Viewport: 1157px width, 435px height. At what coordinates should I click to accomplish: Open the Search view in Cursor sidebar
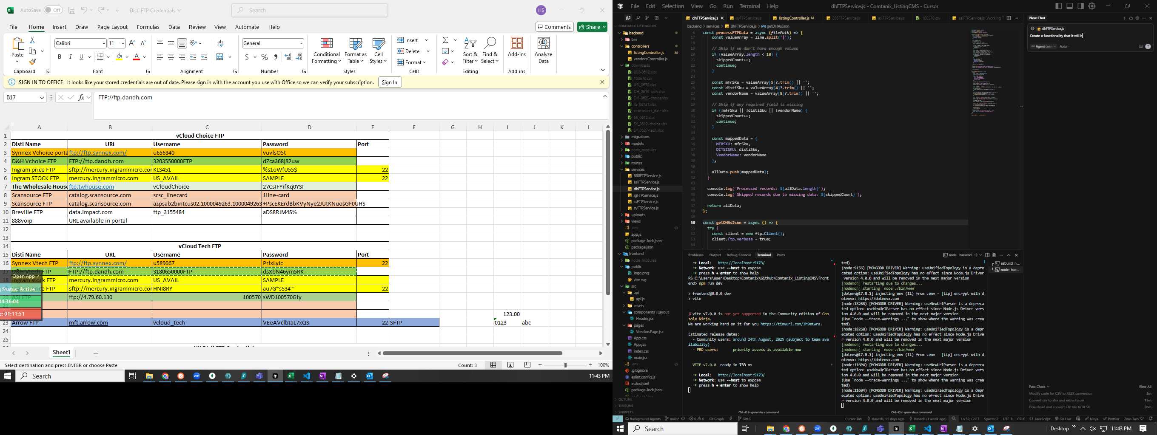click(x=637, y=18)
